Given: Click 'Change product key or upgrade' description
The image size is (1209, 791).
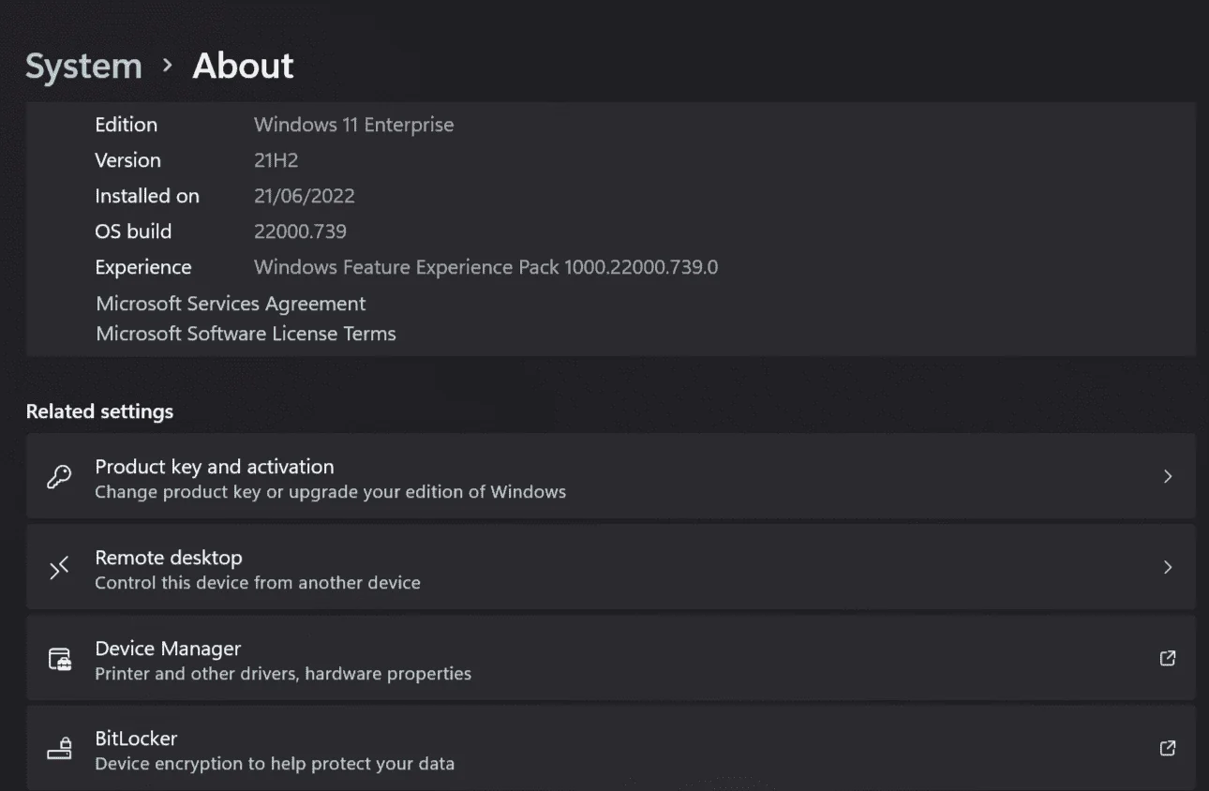Looking at the screenshot, I should tap(330, 492).
